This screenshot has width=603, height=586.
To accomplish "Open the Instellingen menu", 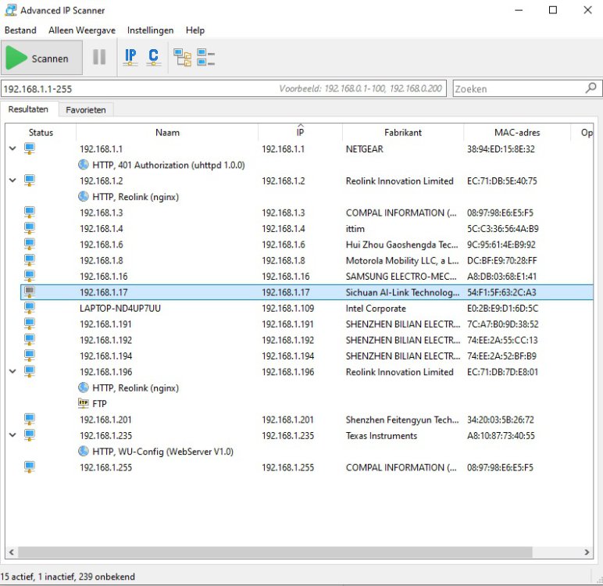I will [x=150, y=30].
